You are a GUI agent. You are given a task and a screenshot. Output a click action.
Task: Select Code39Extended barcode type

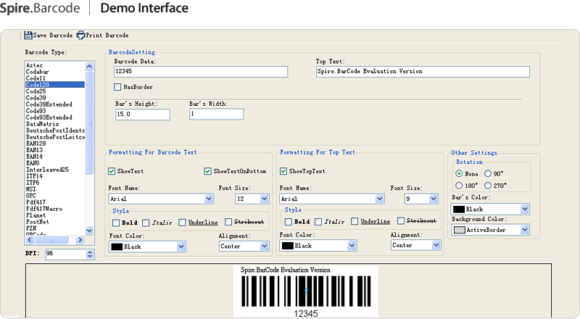(49, 104)
